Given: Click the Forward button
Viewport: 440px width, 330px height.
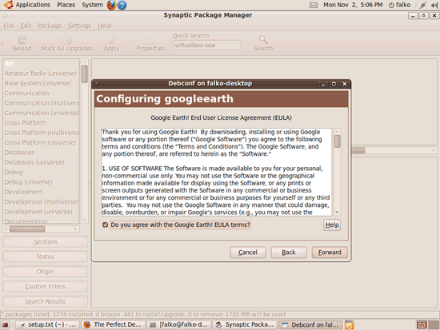Looking at the screenshot, I should click(x=330, y=252).
